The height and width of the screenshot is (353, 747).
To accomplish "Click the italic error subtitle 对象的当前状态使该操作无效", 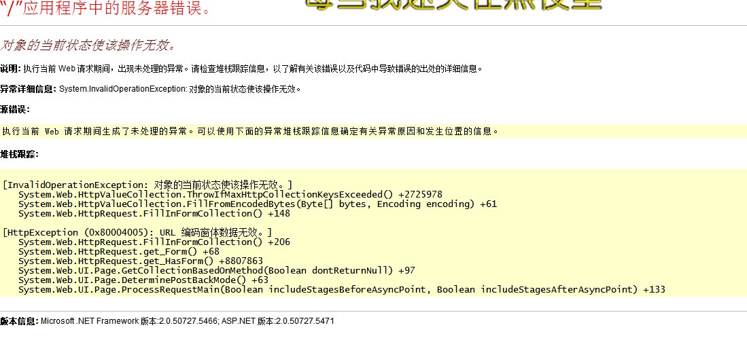I will pyautogui.click(x=88, y=46).
